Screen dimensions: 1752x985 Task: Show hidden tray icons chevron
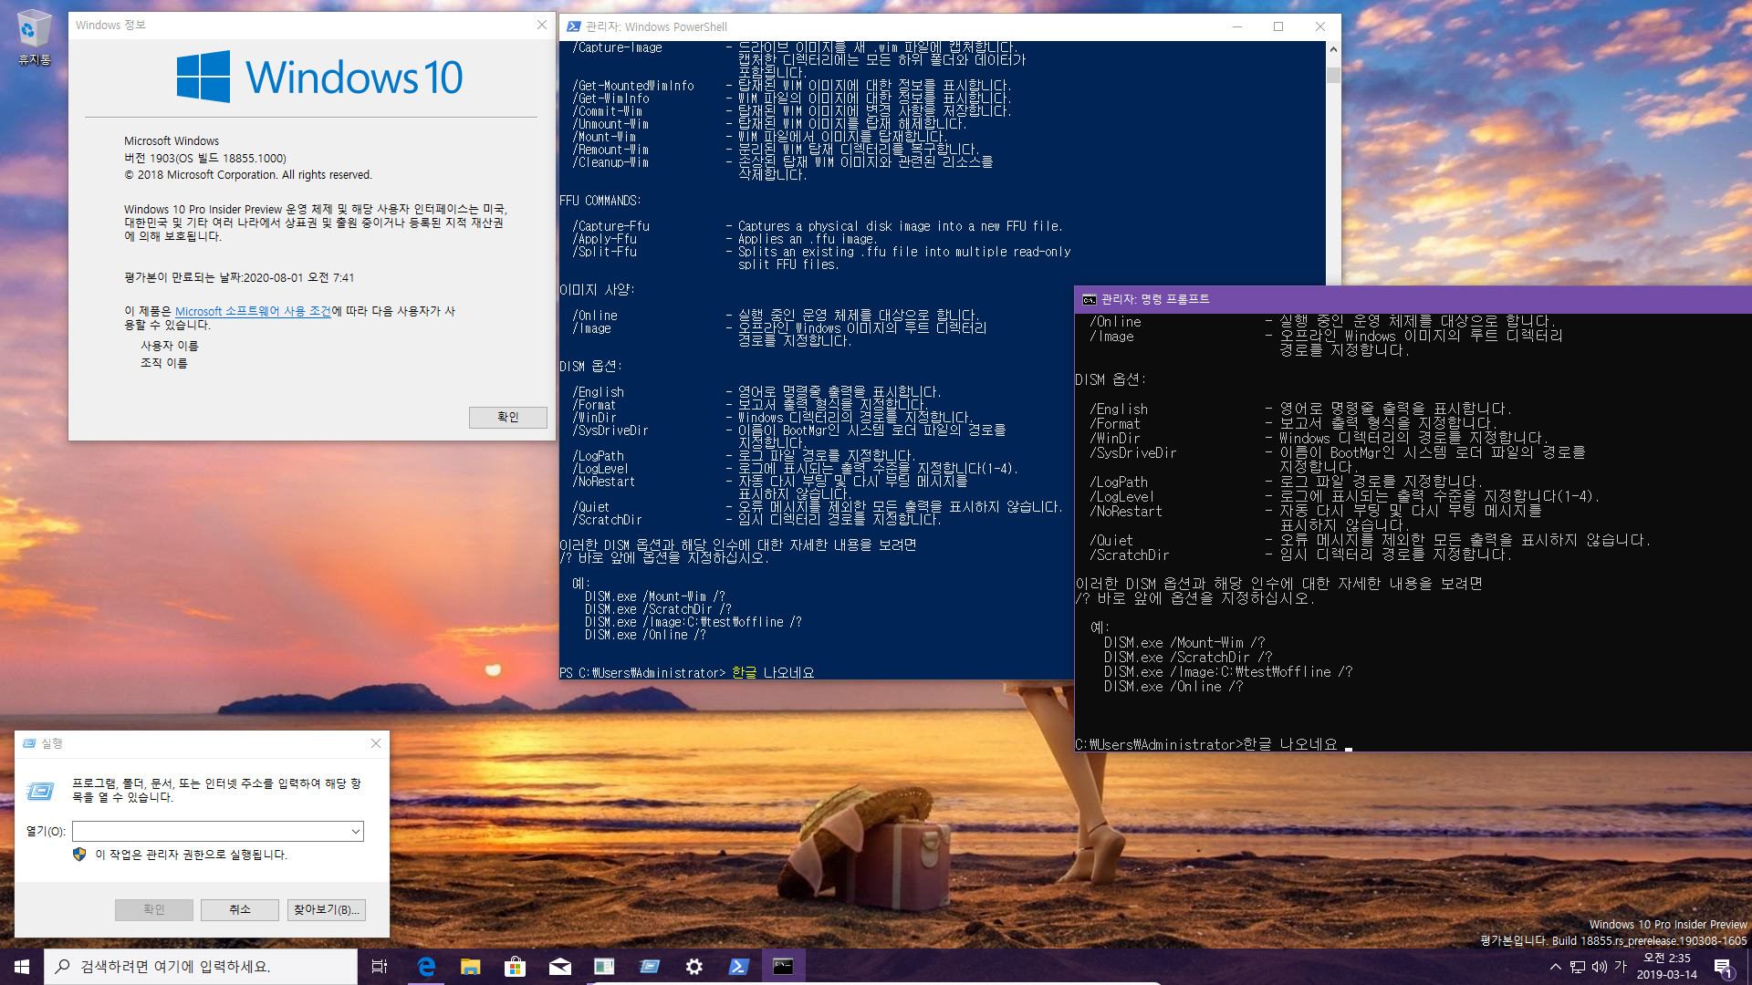point(1556,967)
